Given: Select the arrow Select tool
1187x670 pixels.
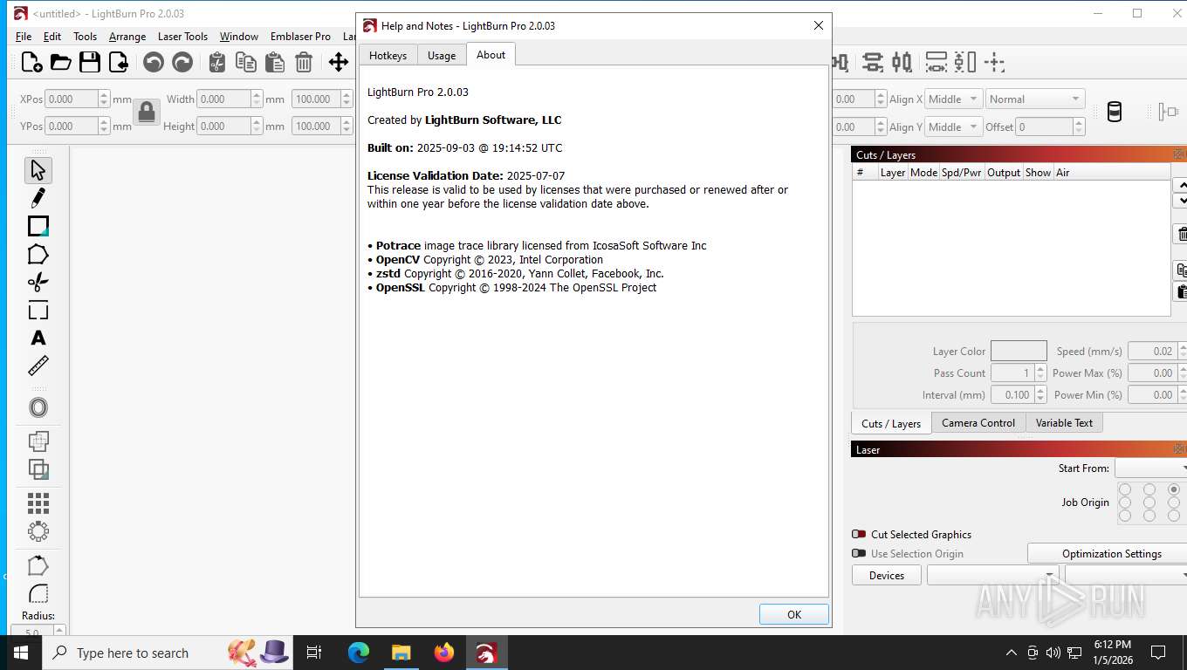Looking at the screenshot, I should 38,170.
